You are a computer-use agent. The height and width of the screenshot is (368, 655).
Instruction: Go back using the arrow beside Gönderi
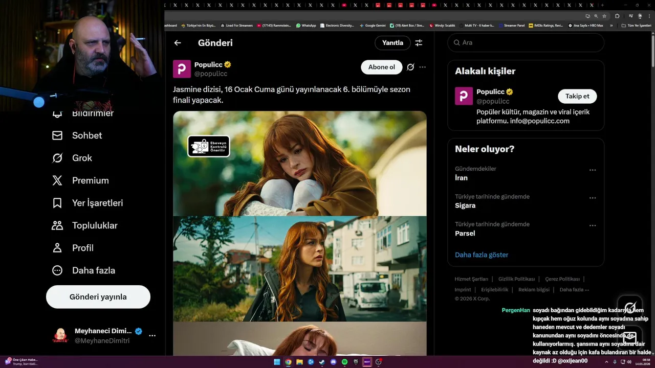pos(178,43)
